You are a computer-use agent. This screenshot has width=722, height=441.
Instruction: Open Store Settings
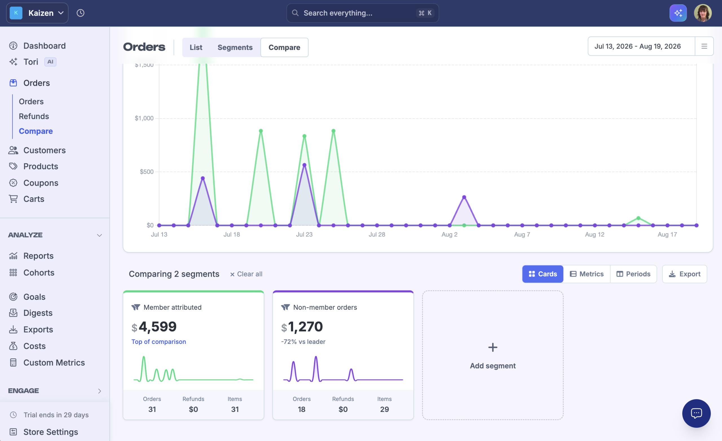pos(50,432)
